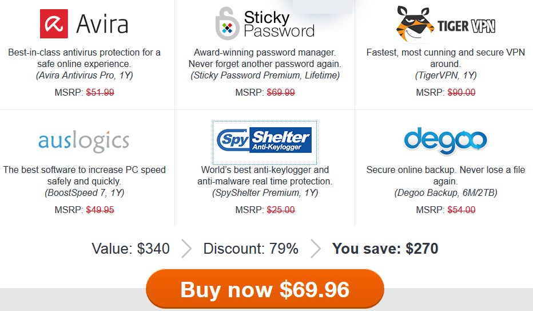Click the arrow chevron after Value: $340
The width and height of the screenshot is (533, 311).
click(x=186, y=249)
